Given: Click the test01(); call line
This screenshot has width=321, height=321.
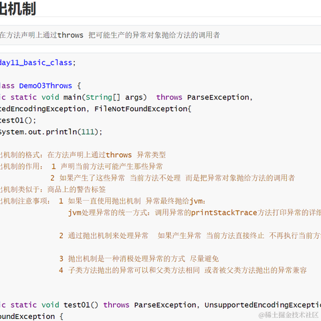Looking at the screenshot, I should [x=18, y=120].
